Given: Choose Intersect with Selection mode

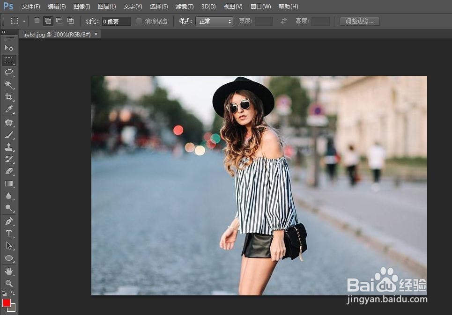Looking at the screenshot, I should point(70,21).
